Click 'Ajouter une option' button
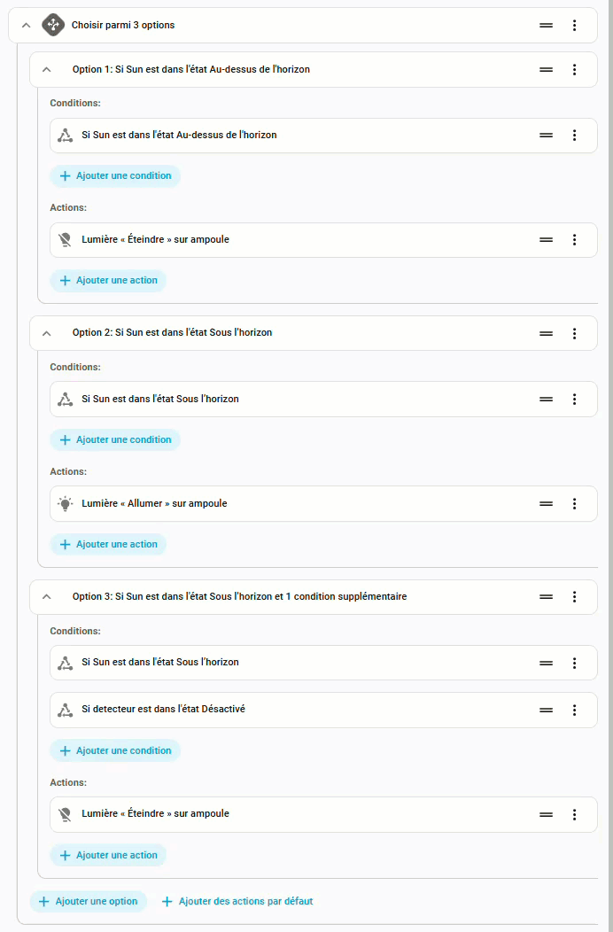The width and height of the screenshot is (613, 932). pos(88,901)
